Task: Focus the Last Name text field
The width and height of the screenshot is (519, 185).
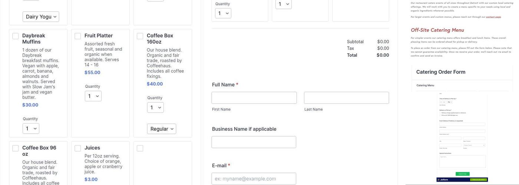Action: pyautogui.click(x=346, y=98)
